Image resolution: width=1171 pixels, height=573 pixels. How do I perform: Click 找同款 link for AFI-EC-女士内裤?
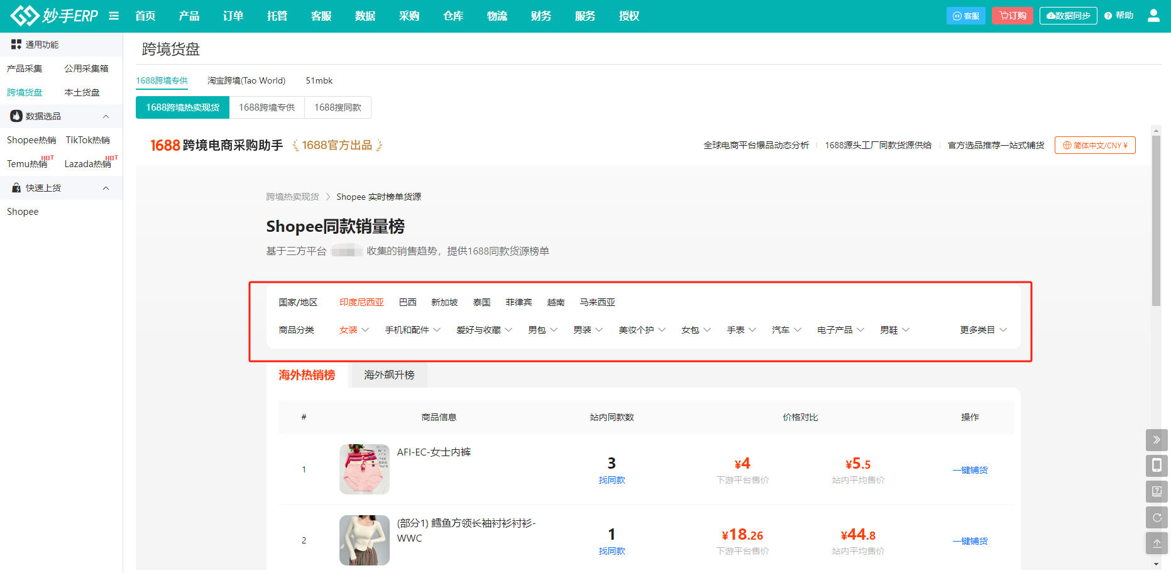pos(612,480)
